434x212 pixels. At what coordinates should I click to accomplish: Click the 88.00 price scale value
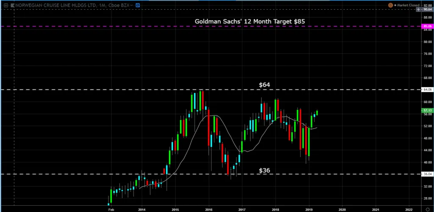click(428, 18)
